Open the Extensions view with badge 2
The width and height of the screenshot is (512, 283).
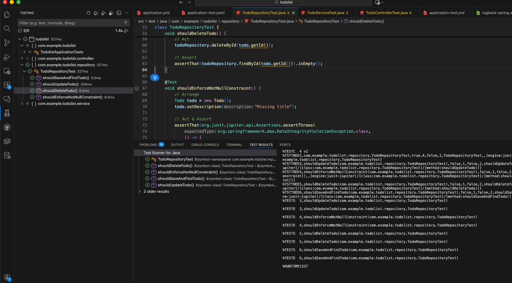point(7,85)
